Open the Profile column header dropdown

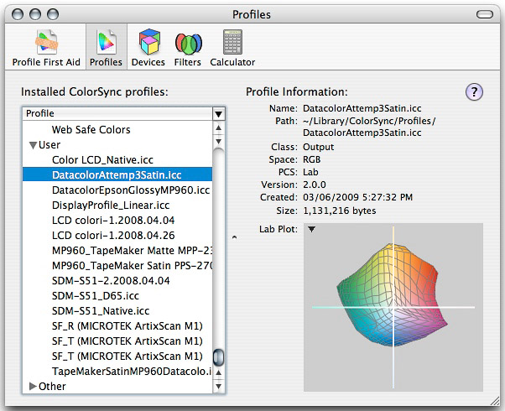coord(218,113)
